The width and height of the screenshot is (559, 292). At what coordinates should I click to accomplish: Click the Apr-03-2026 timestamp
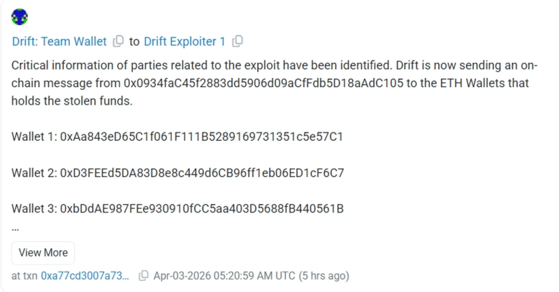click(224, 275)
